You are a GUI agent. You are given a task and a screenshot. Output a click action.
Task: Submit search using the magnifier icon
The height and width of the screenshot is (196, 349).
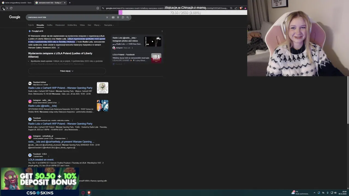[x=128, y=17]
